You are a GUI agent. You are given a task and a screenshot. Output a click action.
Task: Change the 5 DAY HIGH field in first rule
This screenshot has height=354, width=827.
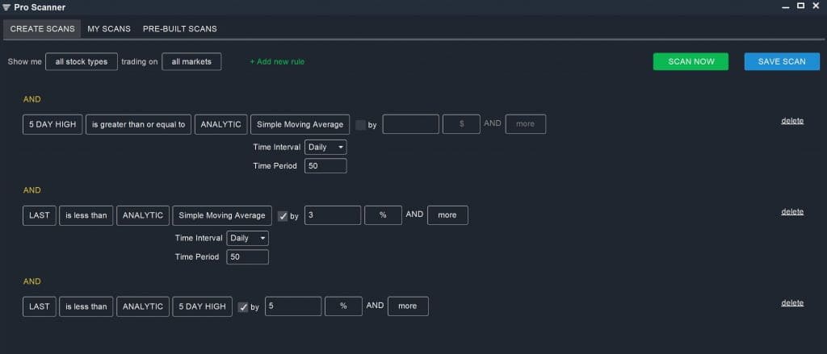52,124
